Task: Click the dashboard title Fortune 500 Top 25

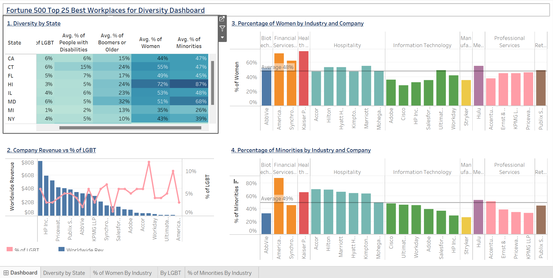Action: tap(105, 10)
